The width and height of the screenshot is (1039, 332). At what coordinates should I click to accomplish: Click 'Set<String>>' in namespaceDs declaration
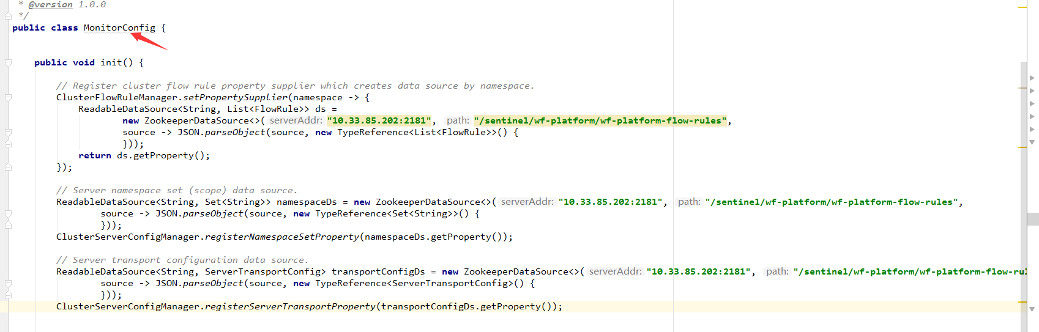coord(238,202)
